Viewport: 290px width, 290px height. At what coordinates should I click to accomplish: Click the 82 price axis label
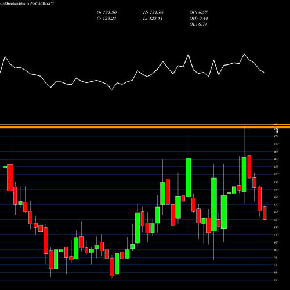click(x=275, y=280)
